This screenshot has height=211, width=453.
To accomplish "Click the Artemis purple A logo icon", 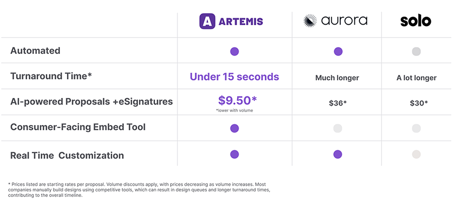I will click(x=207, y=21).
